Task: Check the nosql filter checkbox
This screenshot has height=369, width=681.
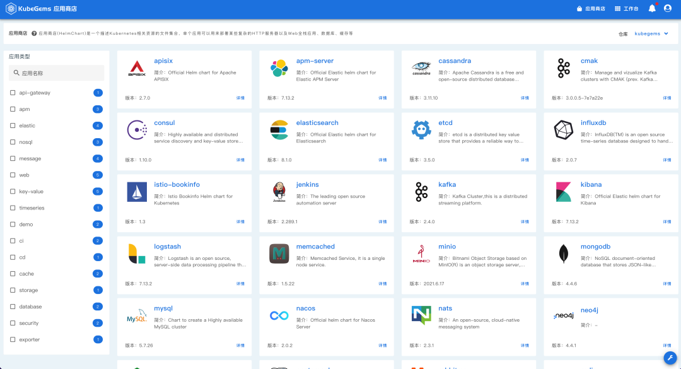Action: (x=13, y=142)
